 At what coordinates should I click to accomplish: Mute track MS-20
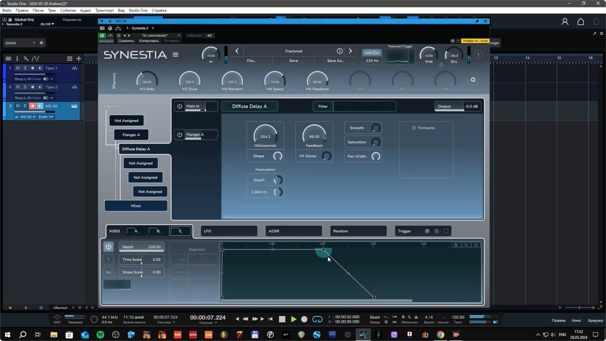coord(18,106)
